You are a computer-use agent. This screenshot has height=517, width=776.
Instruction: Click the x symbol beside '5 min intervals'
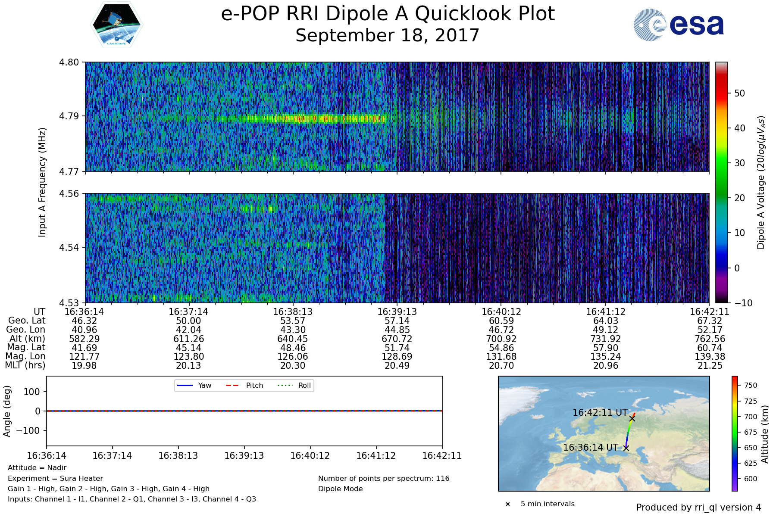508,504
